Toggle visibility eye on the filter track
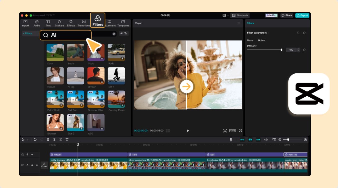Image resolution: width=338 pixels, height=188 pixels. coord(32,155)
